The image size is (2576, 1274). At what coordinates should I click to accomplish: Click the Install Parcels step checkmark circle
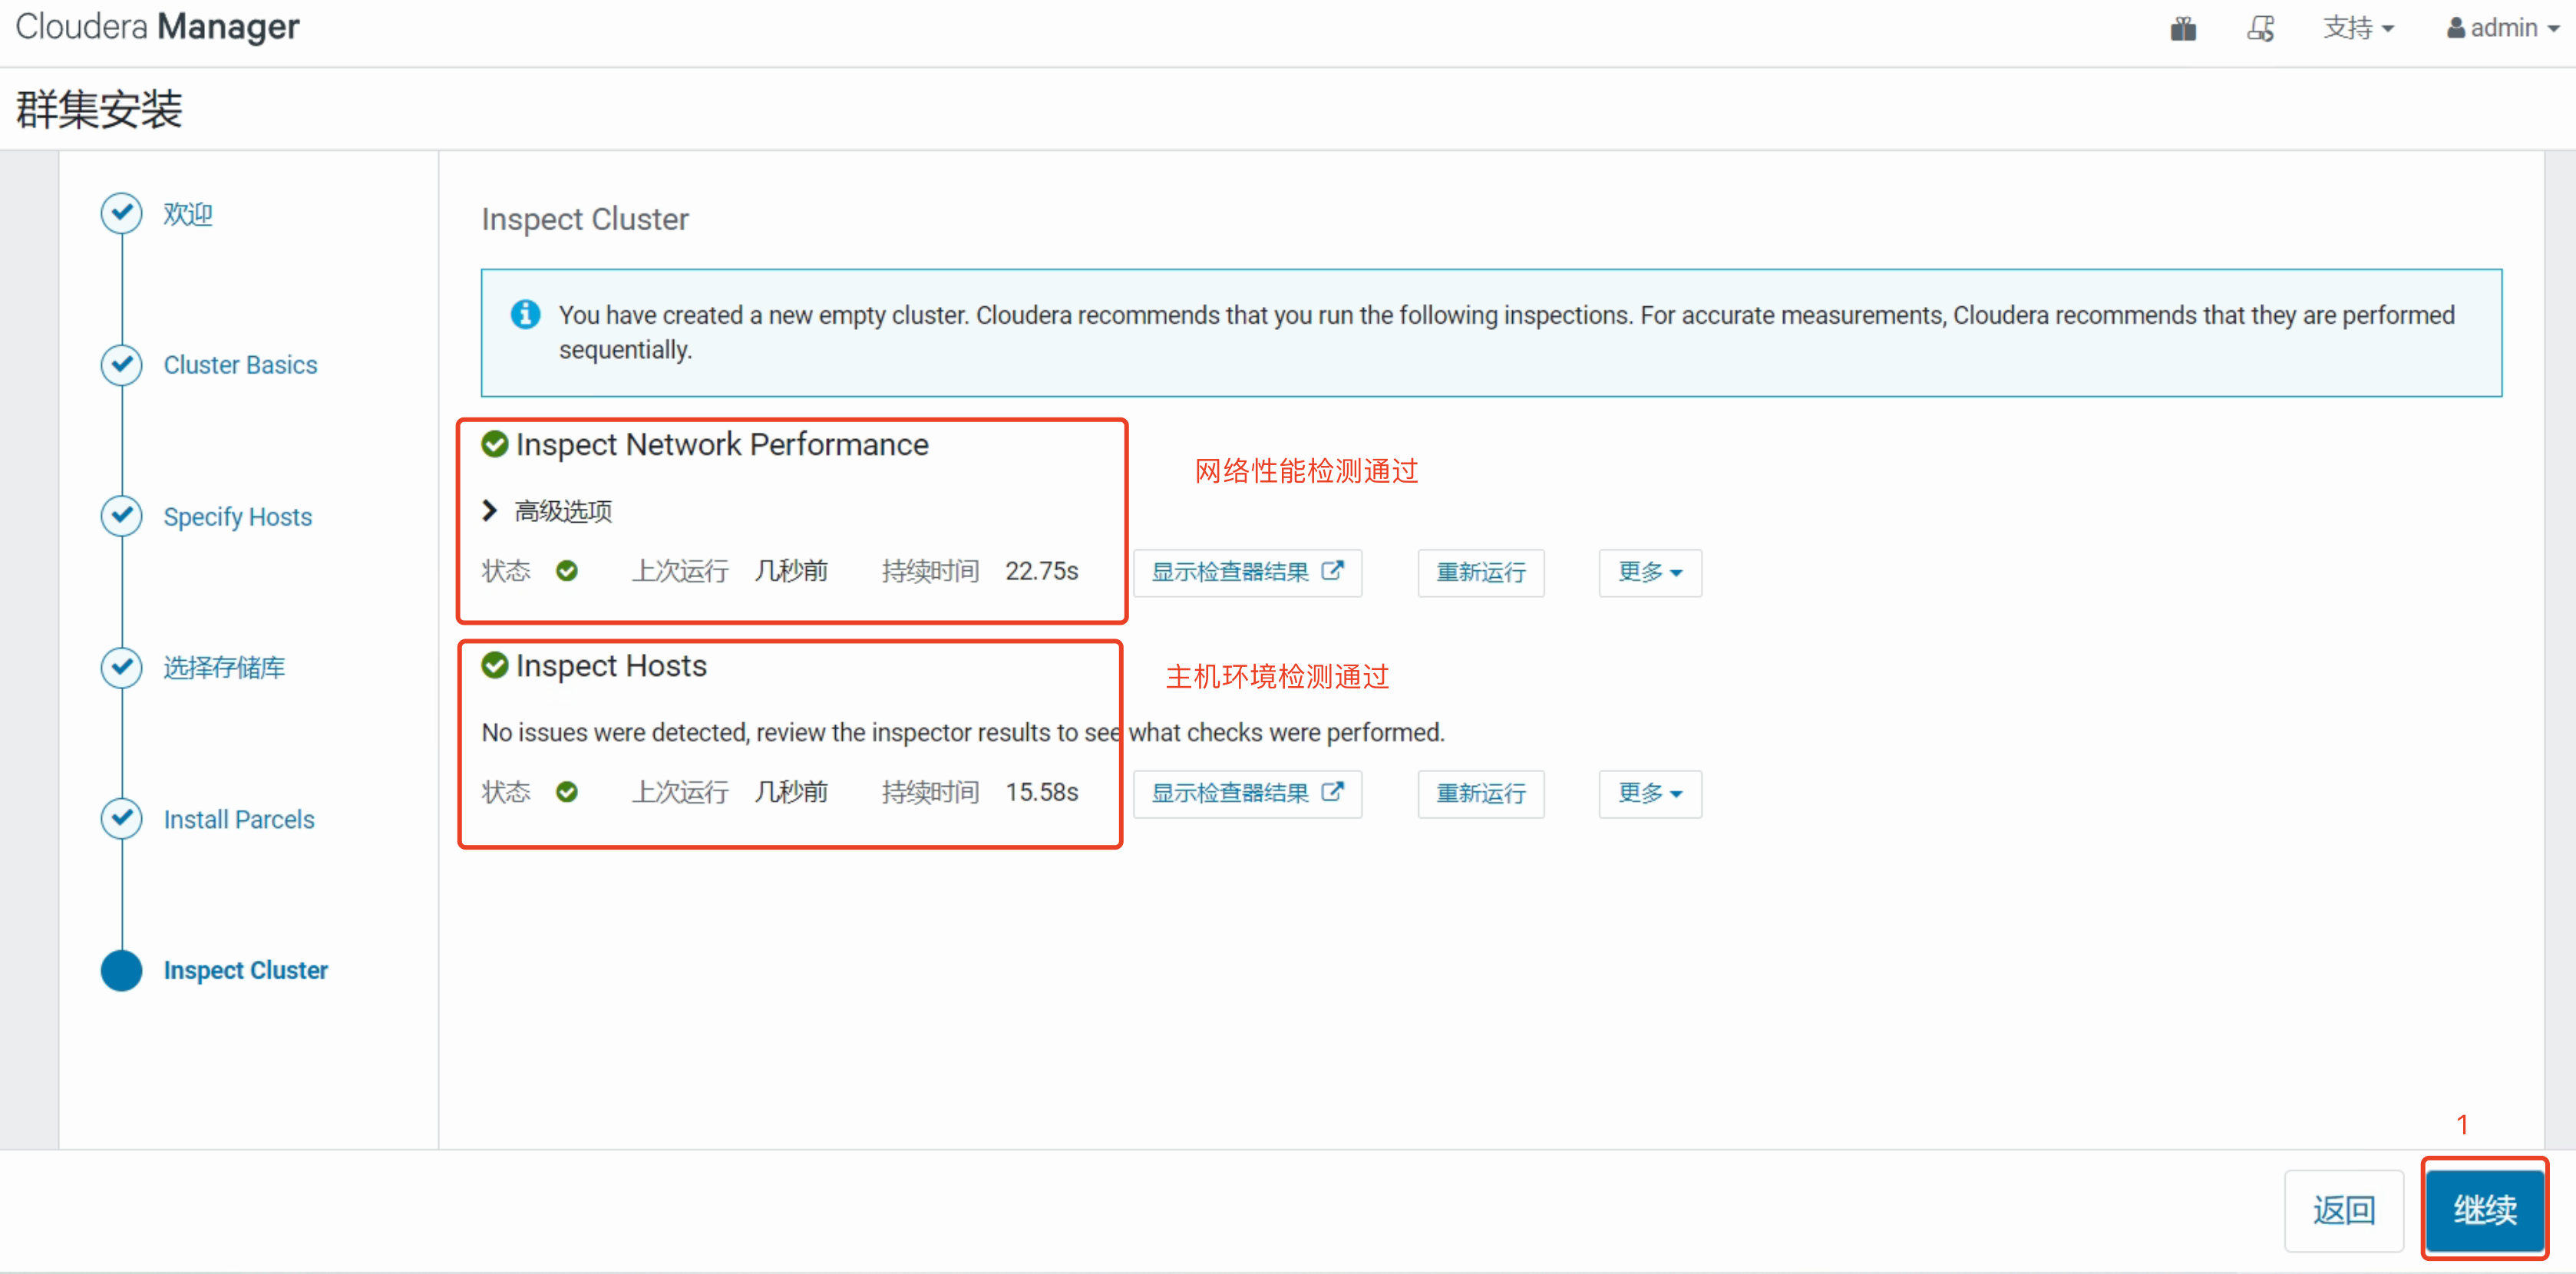point(122,818)
